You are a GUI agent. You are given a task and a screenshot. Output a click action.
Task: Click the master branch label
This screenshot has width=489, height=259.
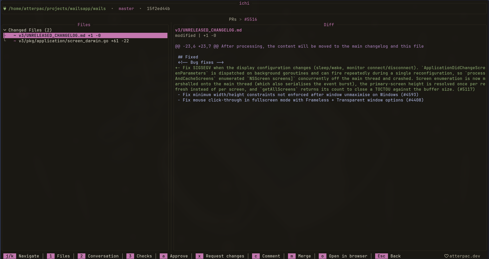126,8
